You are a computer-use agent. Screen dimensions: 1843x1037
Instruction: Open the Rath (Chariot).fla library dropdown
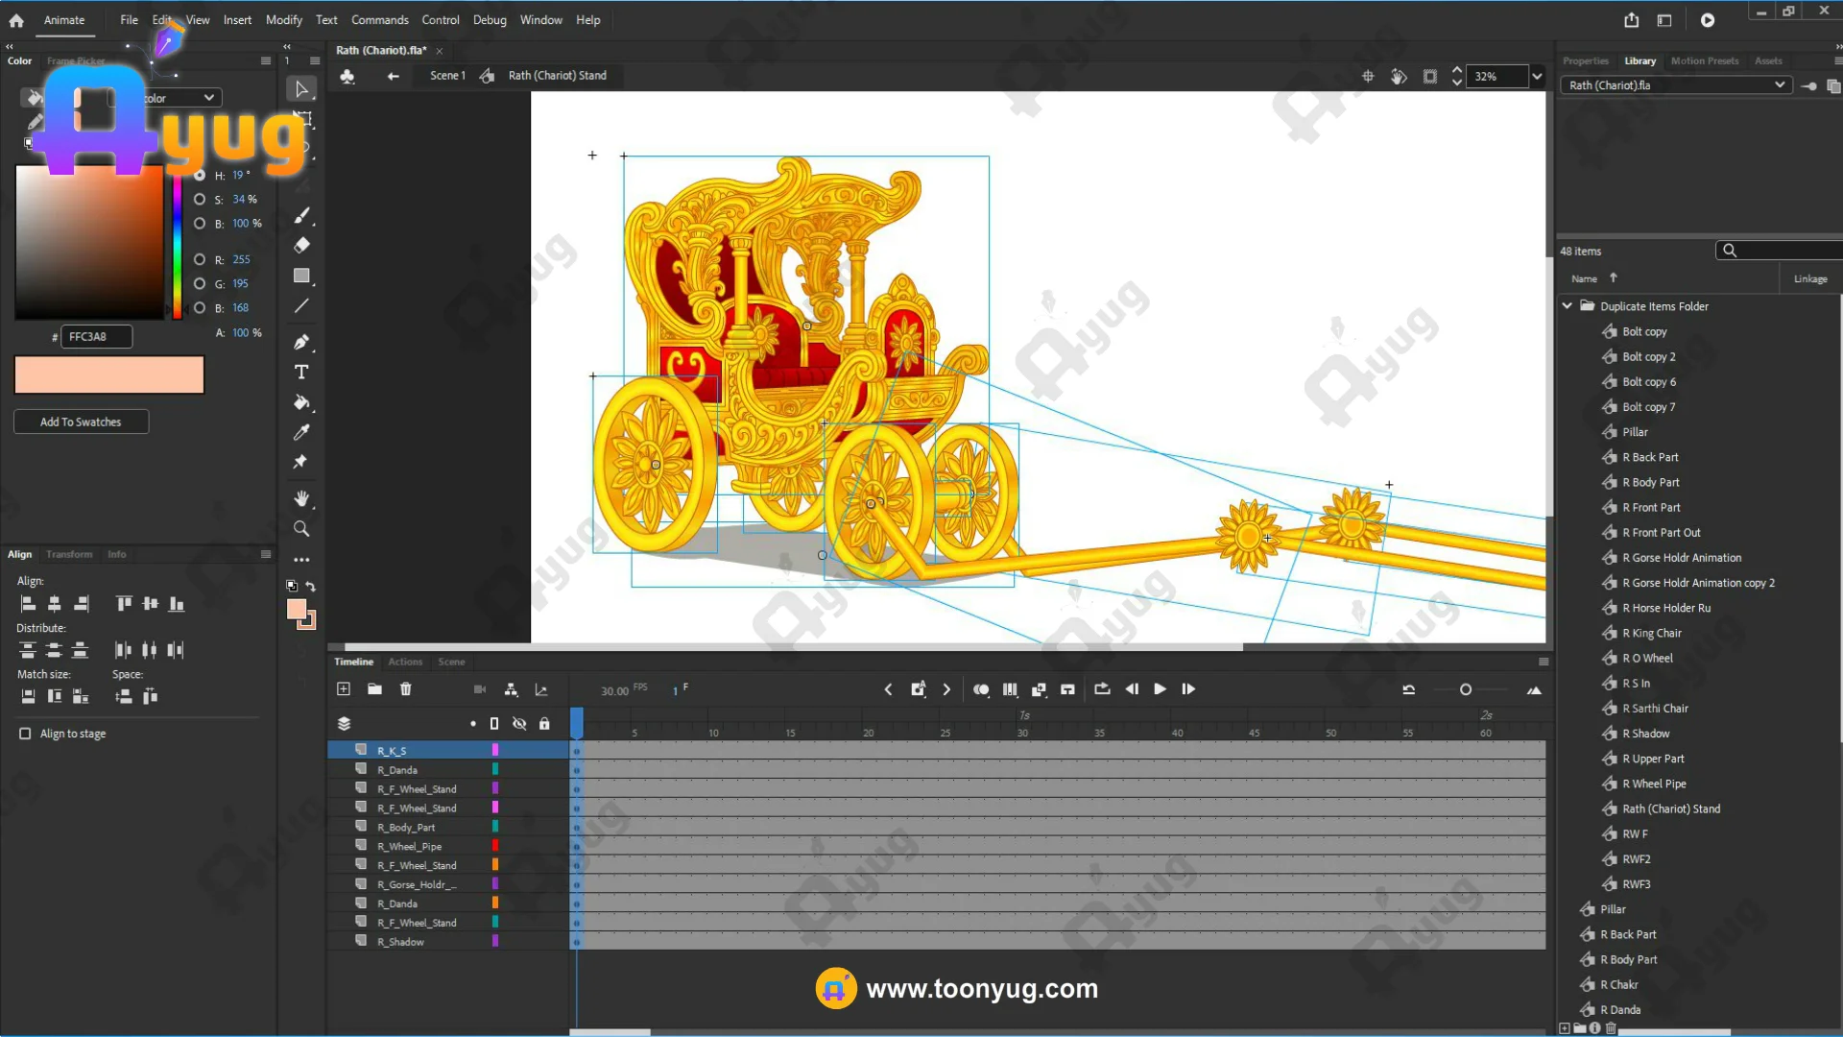coord(1779,85)
